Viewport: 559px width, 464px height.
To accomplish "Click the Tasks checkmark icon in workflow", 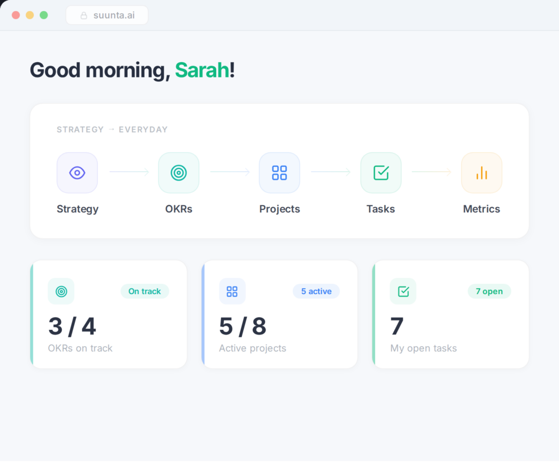I will (380, 173).
